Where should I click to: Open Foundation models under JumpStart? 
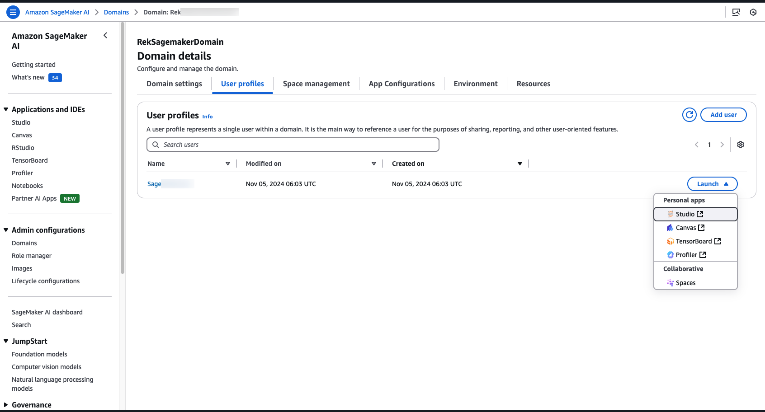pyautogui.click(x=39, y=354)
